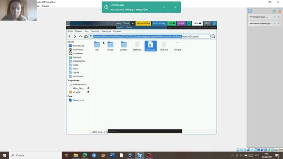Open Telegram from the taskbar

pos(94,155)
